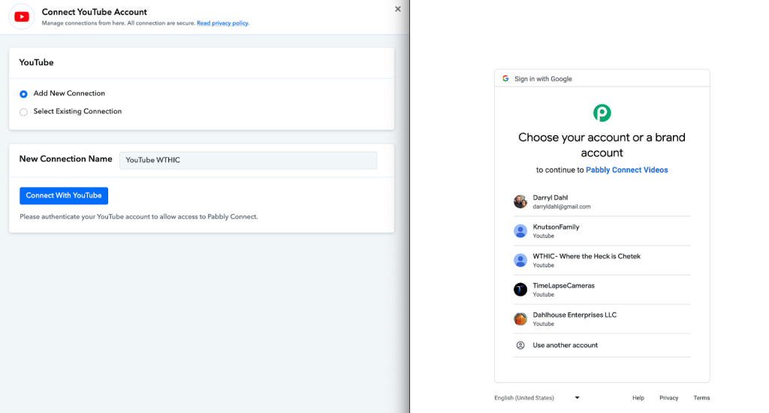This screenshot has width=769, height=413.
Task: Click the YouTube logo icon in header
Action: [x=22, y=17]
